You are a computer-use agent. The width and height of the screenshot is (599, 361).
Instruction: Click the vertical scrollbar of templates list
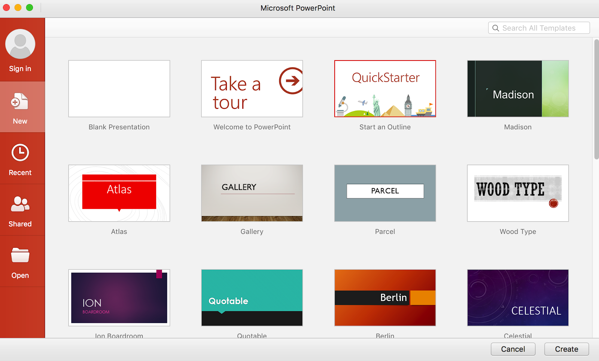click(596, 100)
